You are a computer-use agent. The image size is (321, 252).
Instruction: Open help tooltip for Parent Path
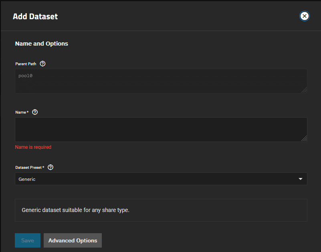tap(43, 64)
